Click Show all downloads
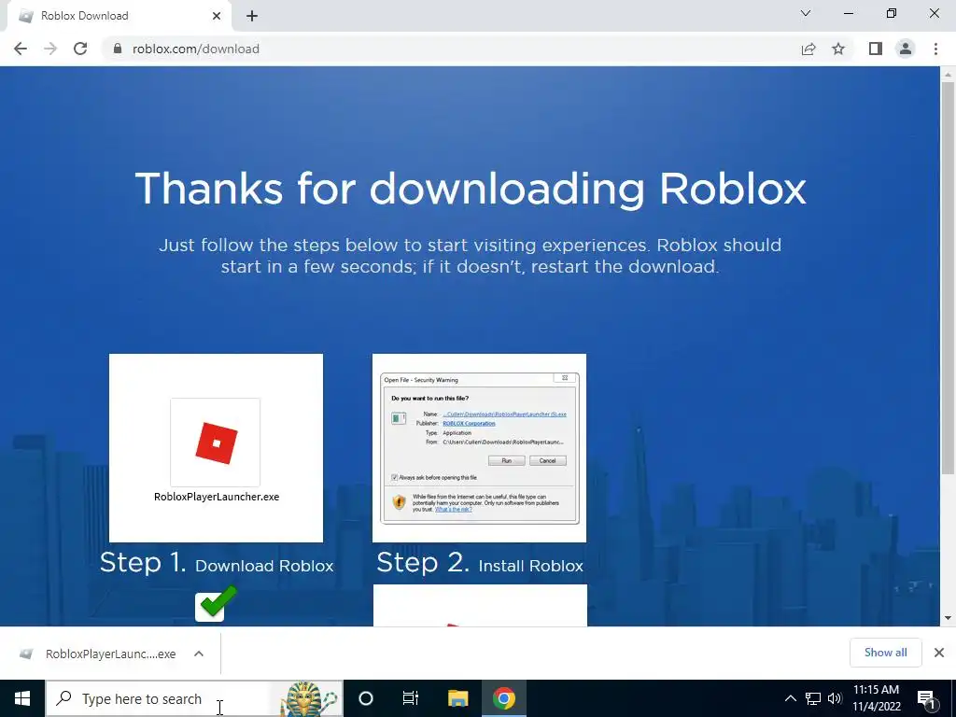Screen dimensions: 956x717 point(885,653)
